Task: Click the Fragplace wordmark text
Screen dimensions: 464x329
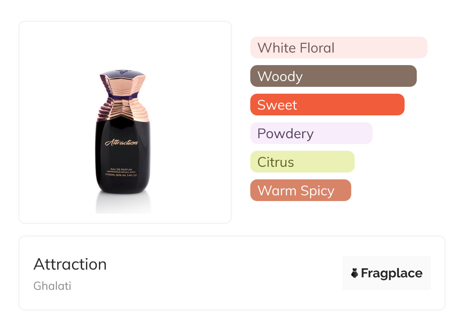Action: 392,273
